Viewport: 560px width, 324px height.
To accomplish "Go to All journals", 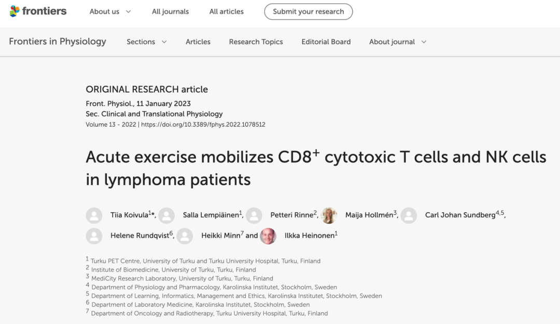I will pyautogui.click(x=171, y=11).
